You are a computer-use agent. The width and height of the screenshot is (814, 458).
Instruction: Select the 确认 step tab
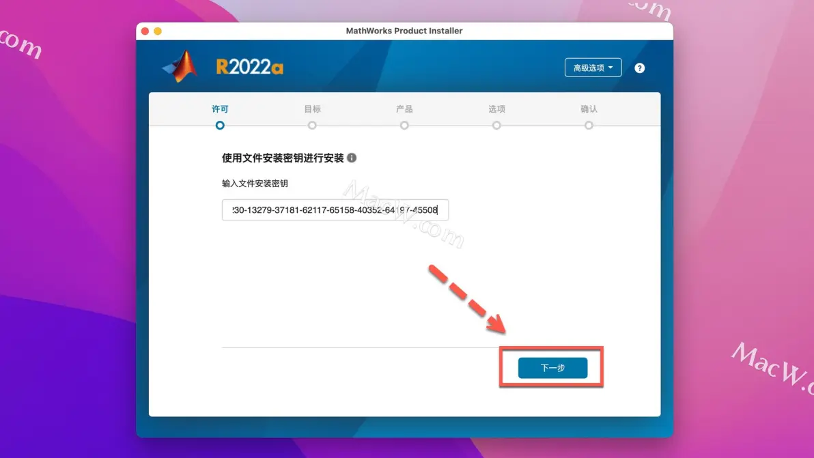click(x=589, y=109)
